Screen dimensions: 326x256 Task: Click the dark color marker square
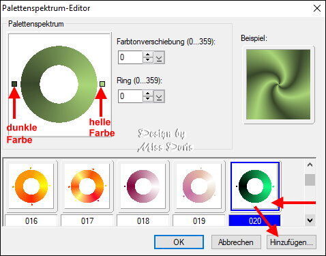coord(14,84)
